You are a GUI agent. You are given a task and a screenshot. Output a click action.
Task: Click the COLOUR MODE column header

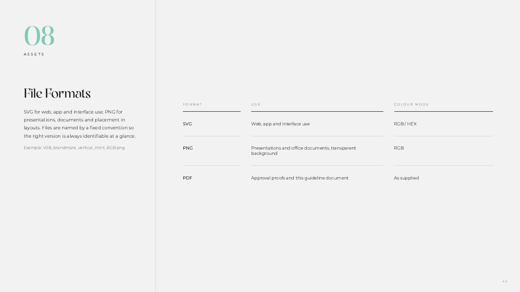[411, 104]
